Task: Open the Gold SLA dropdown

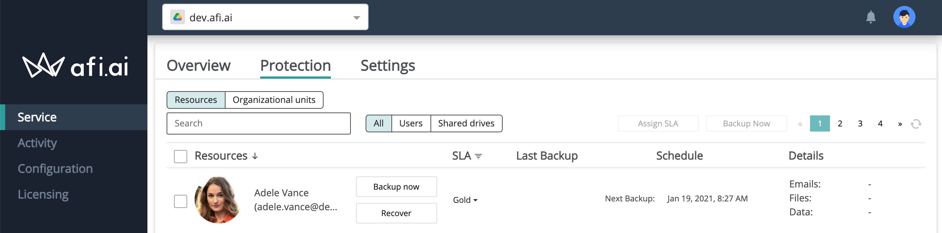Action: pos(465,200)
